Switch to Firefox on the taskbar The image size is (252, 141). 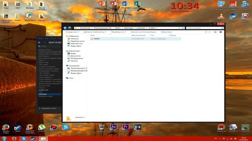pos(14,139)
